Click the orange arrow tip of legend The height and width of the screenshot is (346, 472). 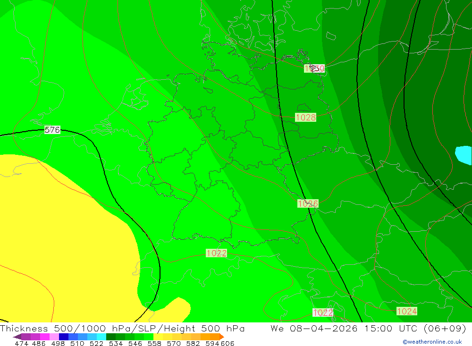coord(222,337)
